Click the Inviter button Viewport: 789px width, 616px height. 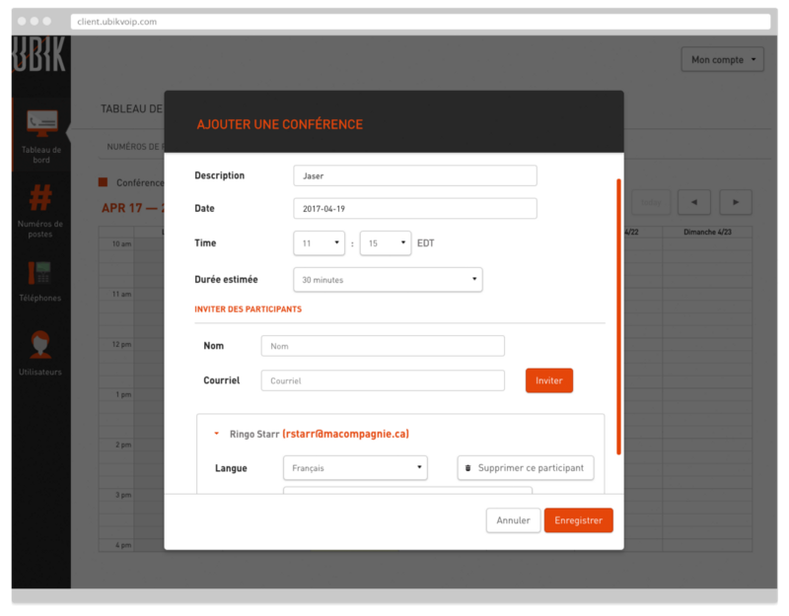(x=549, y=380)
